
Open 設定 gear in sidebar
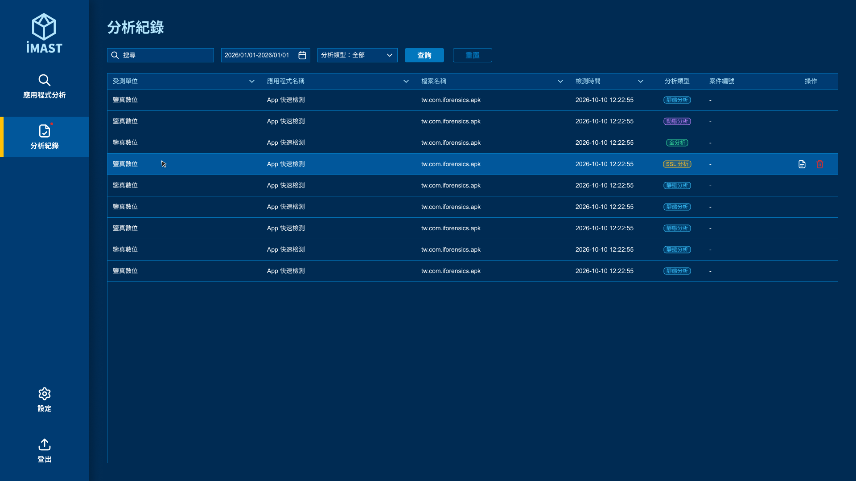point(44,394)
